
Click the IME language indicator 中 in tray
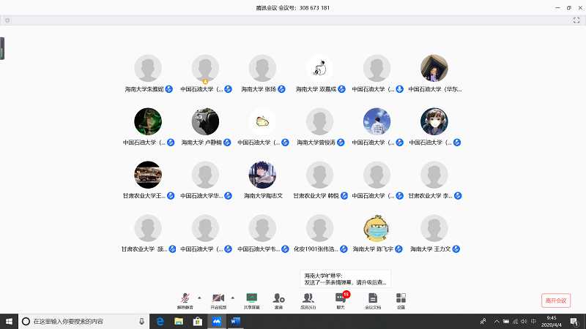534,321
